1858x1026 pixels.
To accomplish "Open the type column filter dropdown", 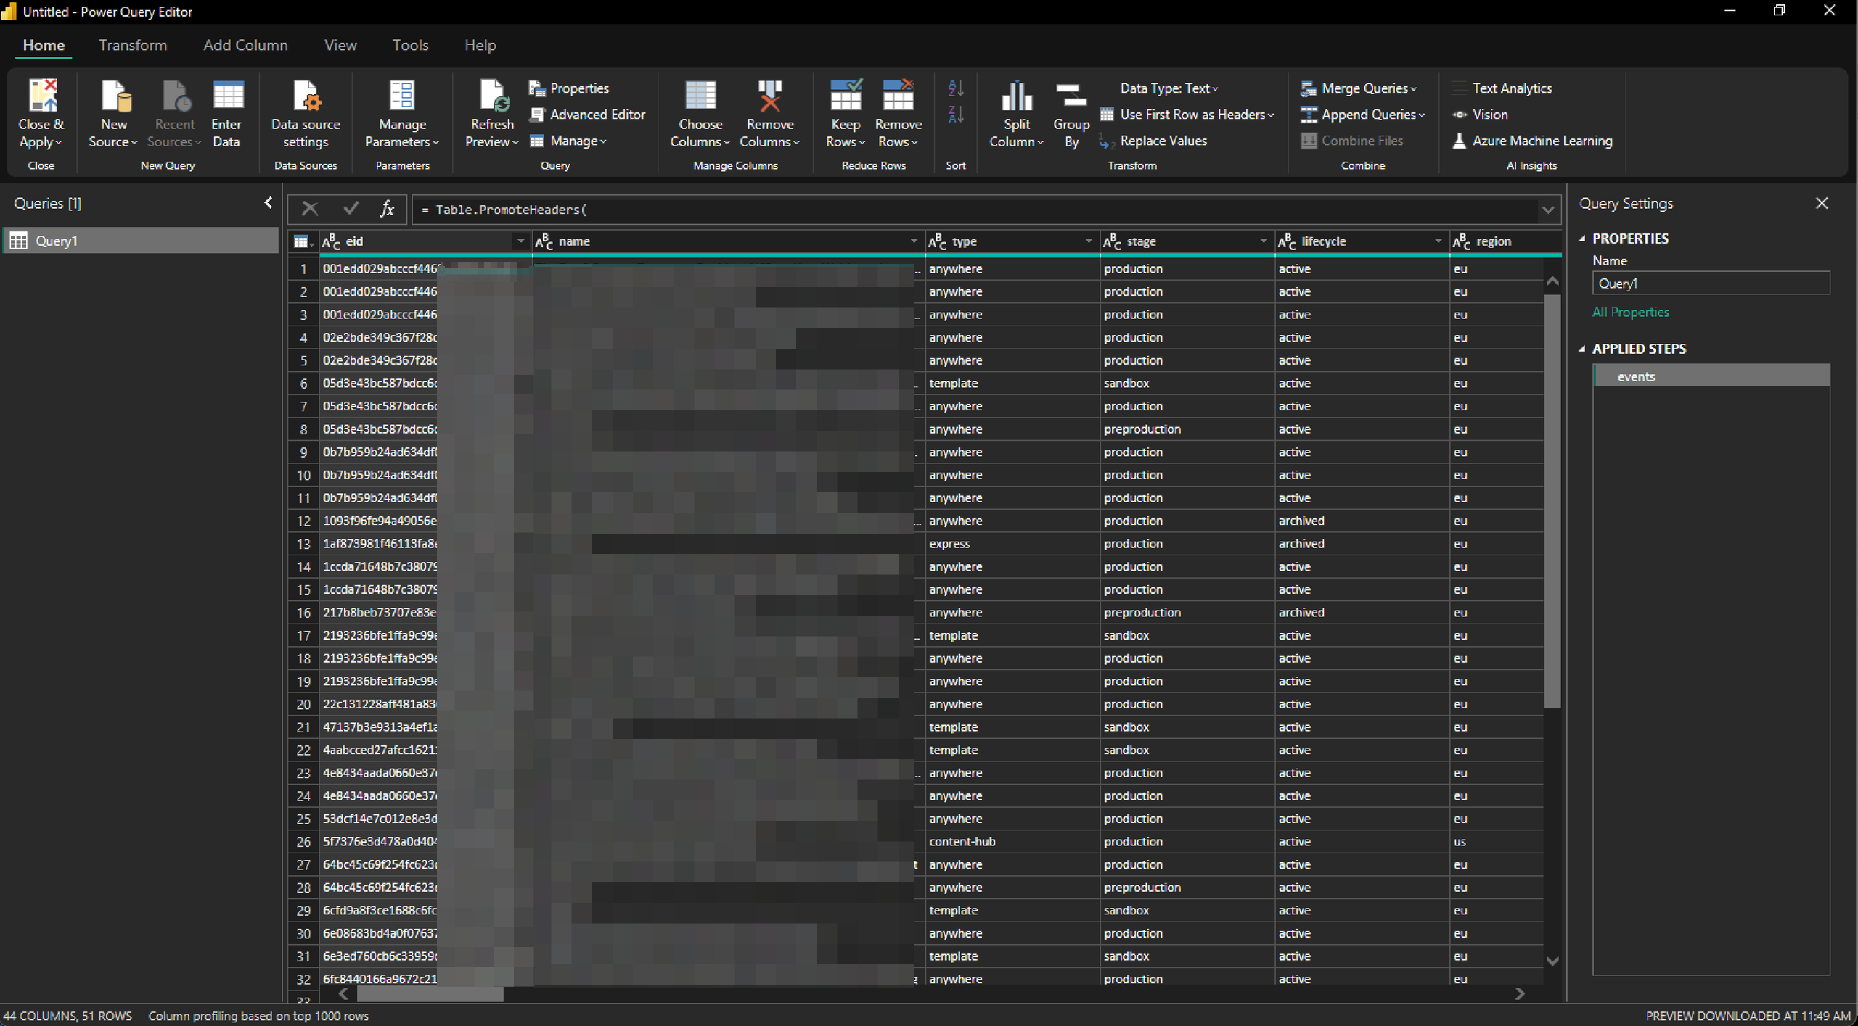I will click(x=1088, y=241).
